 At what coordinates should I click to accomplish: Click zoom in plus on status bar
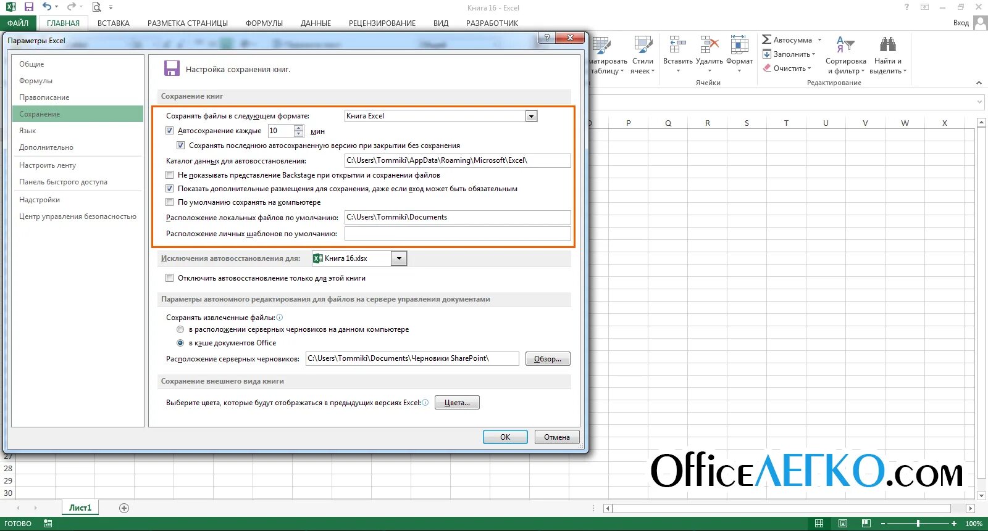[954, 524]
